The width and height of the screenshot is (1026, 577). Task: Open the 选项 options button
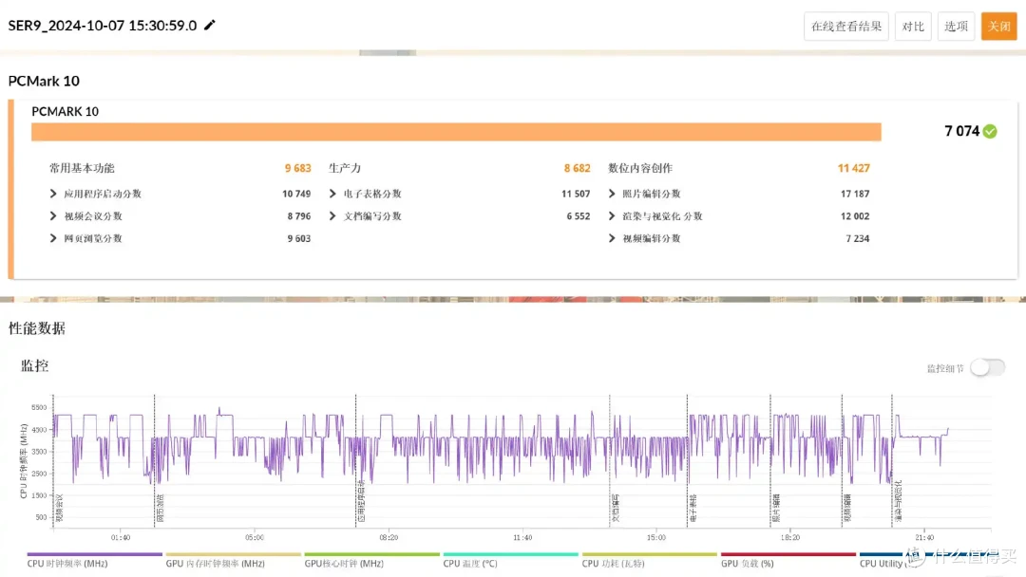956,27
